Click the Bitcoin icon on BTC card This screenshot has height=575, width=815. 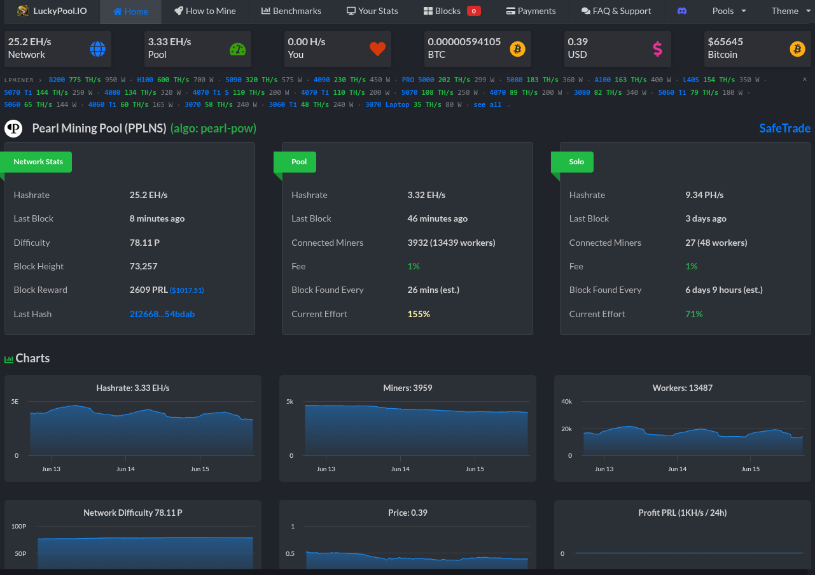tap(518, 49)
